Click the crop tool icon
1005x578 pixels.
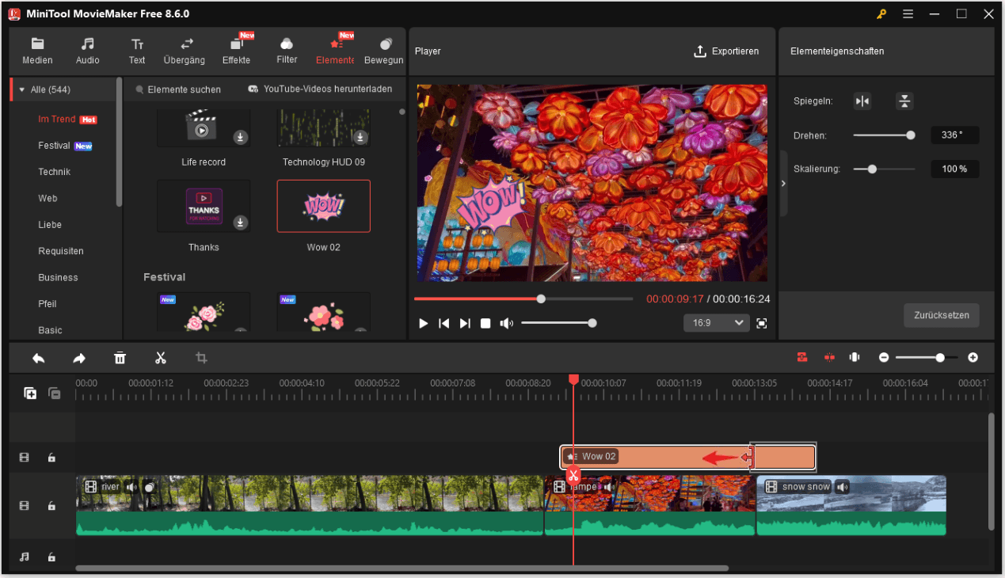click(x=201, y=358)
